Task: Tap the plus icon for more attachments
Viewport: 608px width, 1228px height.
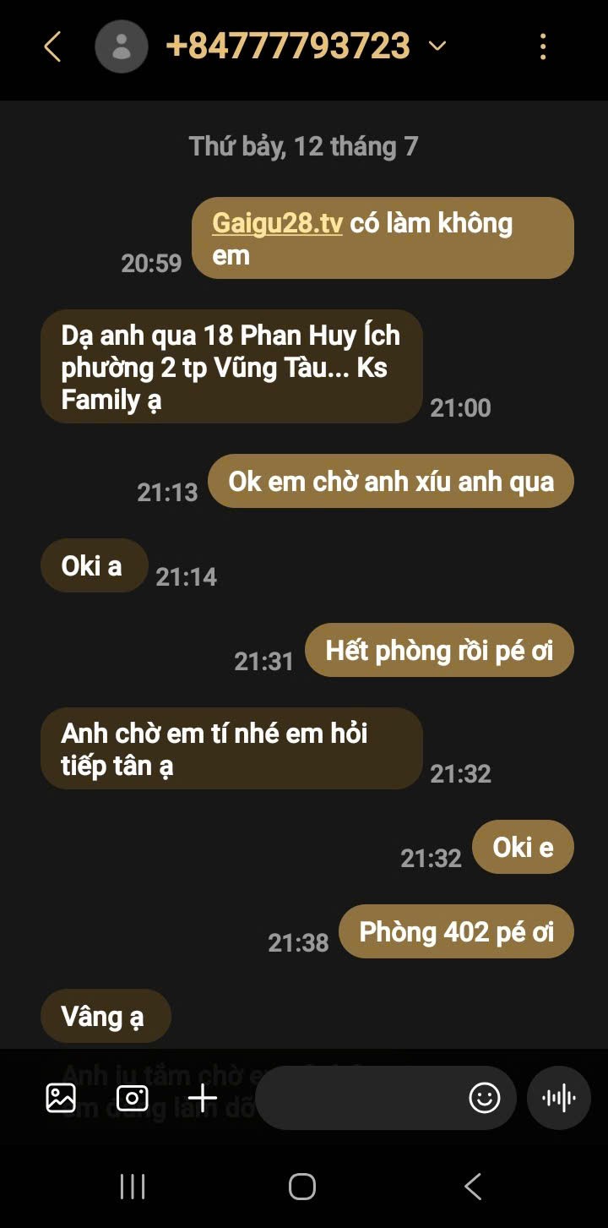Action: pos(203,1098)
